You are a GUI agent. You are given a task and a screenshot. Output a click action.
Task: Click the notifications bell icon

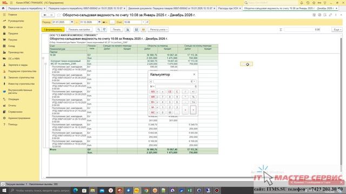coord(302,3)
